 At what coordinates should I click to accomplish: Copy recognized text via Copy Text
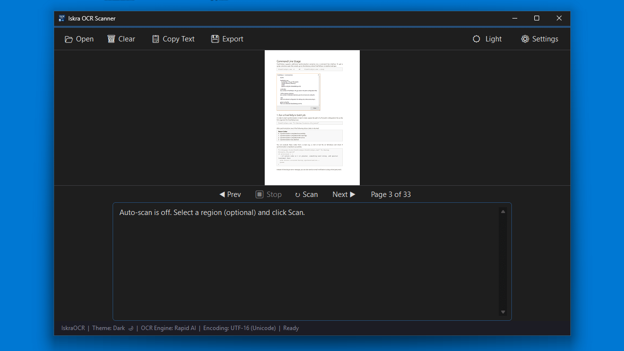[173, 39]
